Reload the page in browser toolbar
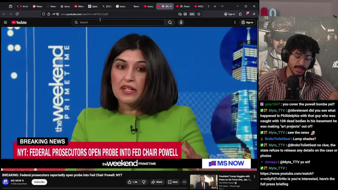Image resolution: width=338 pixels, height=190 pixels. (17, 14)
